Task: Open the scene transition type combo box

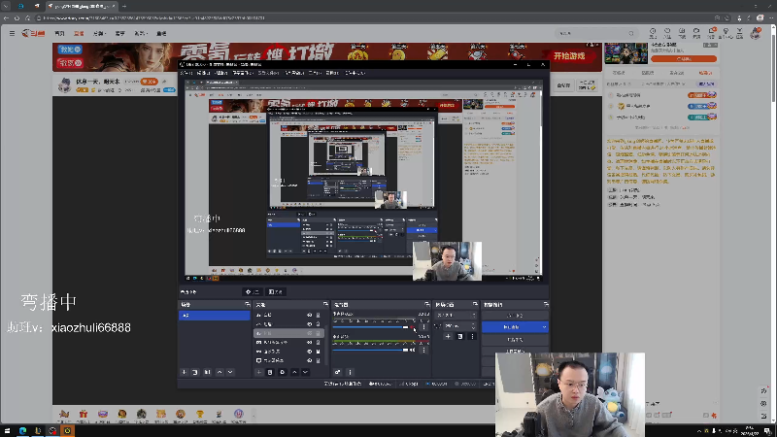Action: [456, 315]
